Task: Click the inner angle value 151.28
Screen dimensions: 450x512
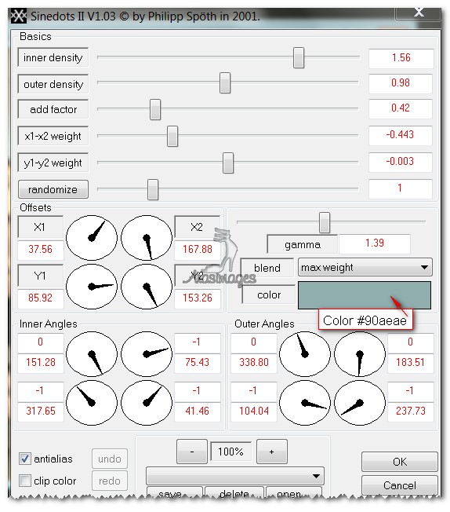Action: tap(41, 363)
